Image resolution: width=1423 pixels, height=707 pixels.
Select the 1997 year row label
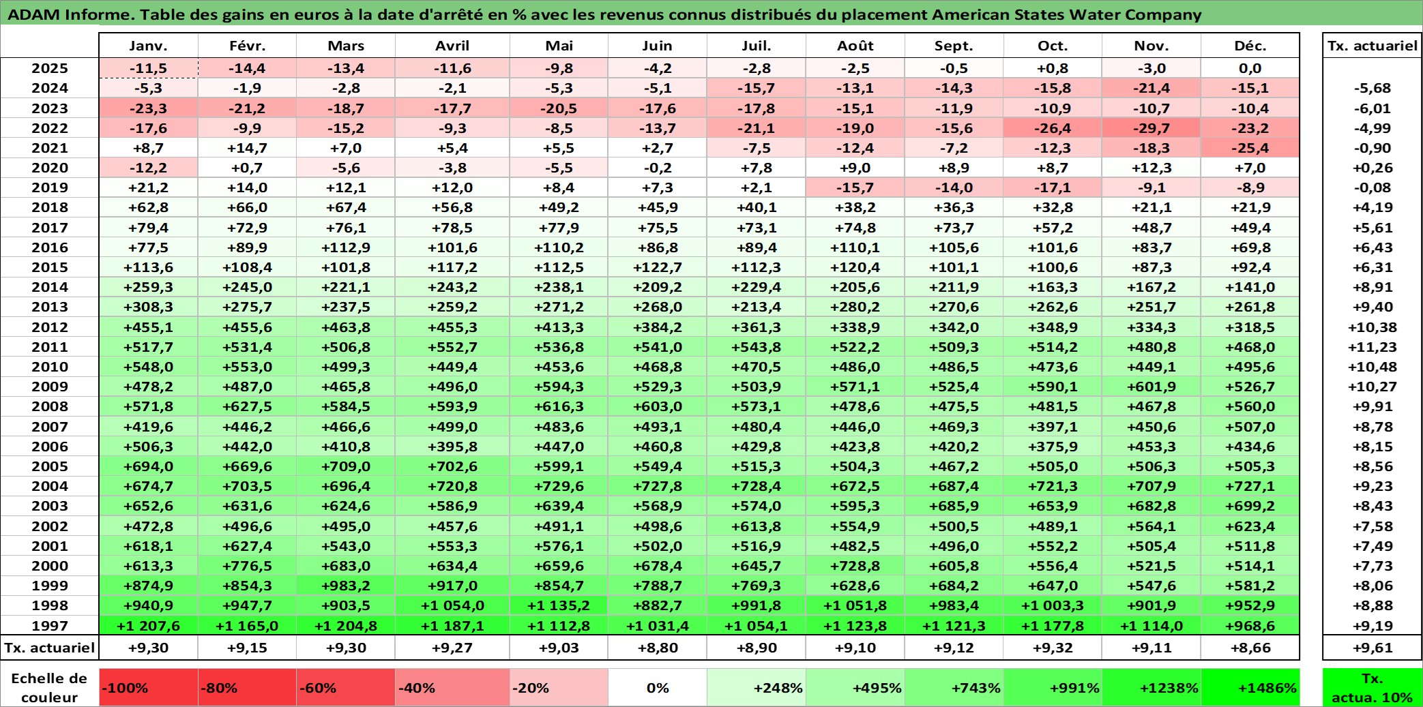tap(50, 626)
